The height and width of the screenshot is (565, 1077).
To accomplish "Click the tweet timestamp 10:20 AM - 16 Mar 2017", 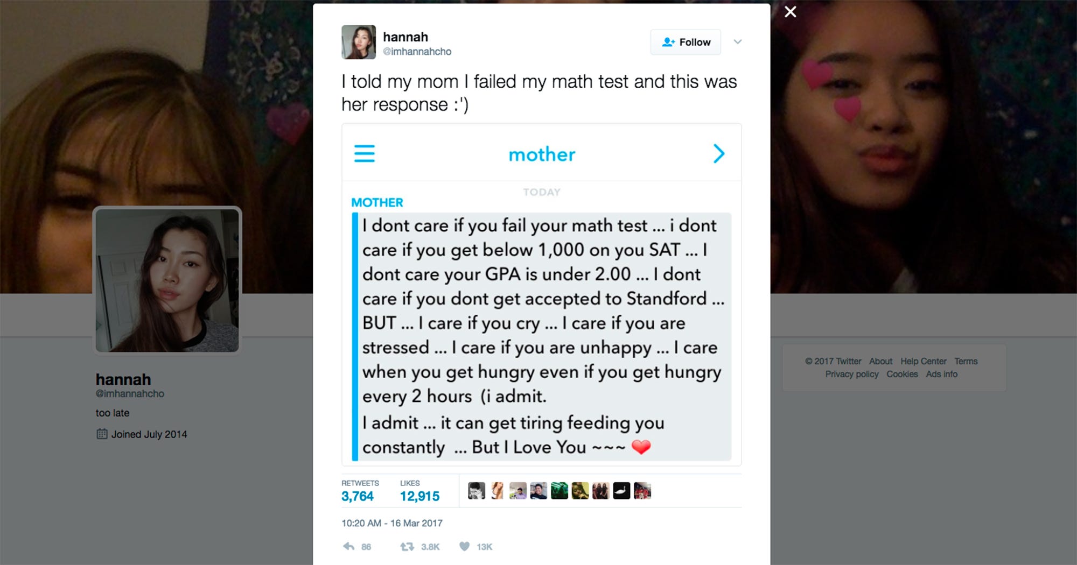I will [x=392, y=523].
